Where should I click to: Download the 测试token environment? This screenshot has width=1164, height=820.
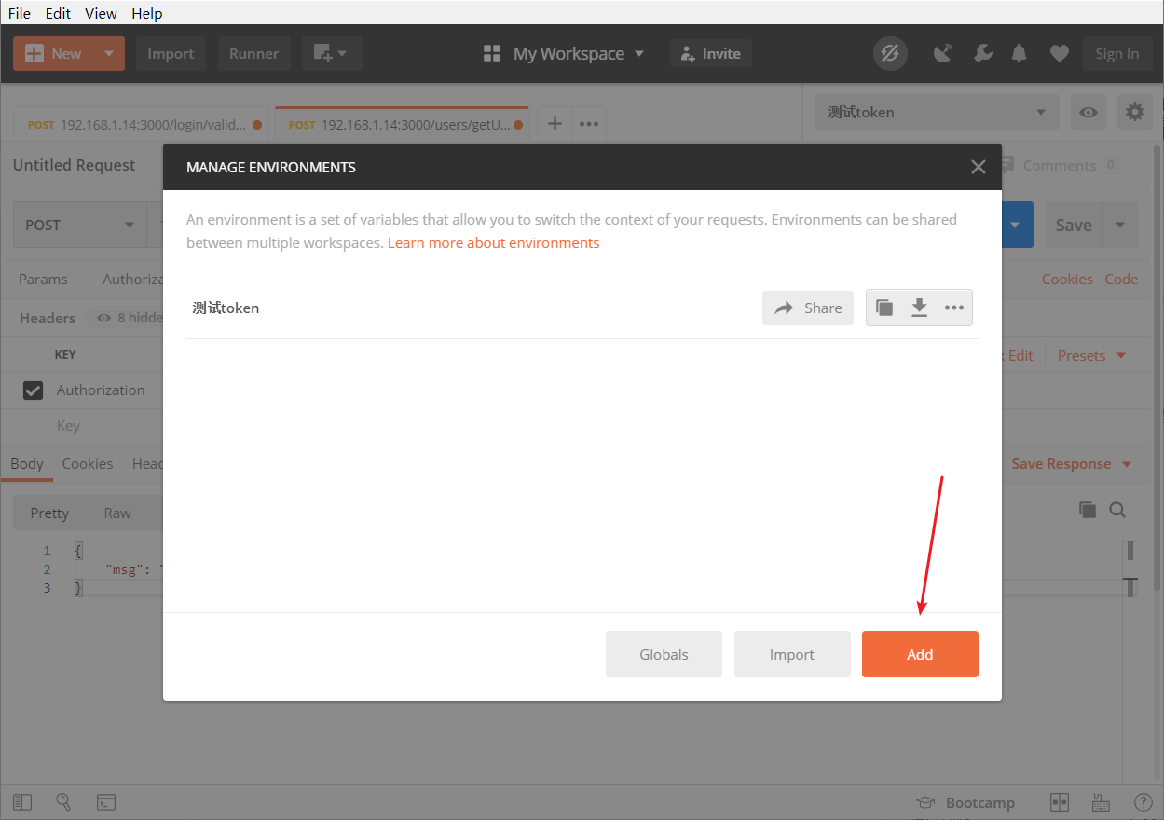[x=919, y=307]
